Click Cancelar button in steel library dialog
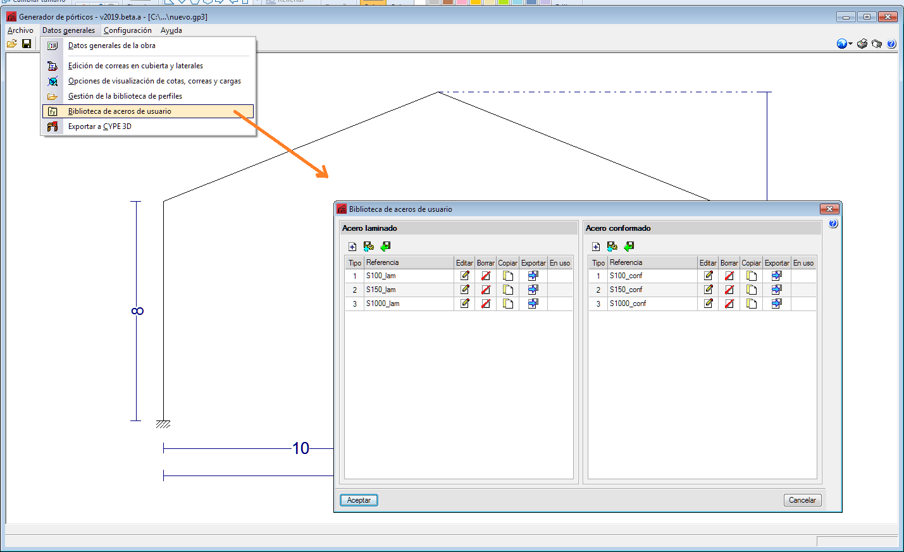Screen dimensions: 904x552 tap(802, 500)
